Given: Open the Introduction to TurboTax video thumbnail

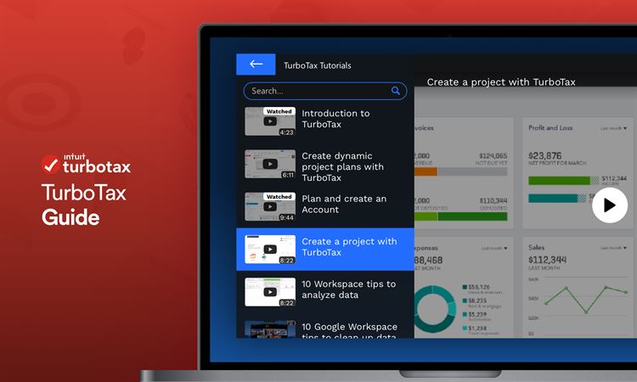Looking at the screenshot, I should pos(270,121).
